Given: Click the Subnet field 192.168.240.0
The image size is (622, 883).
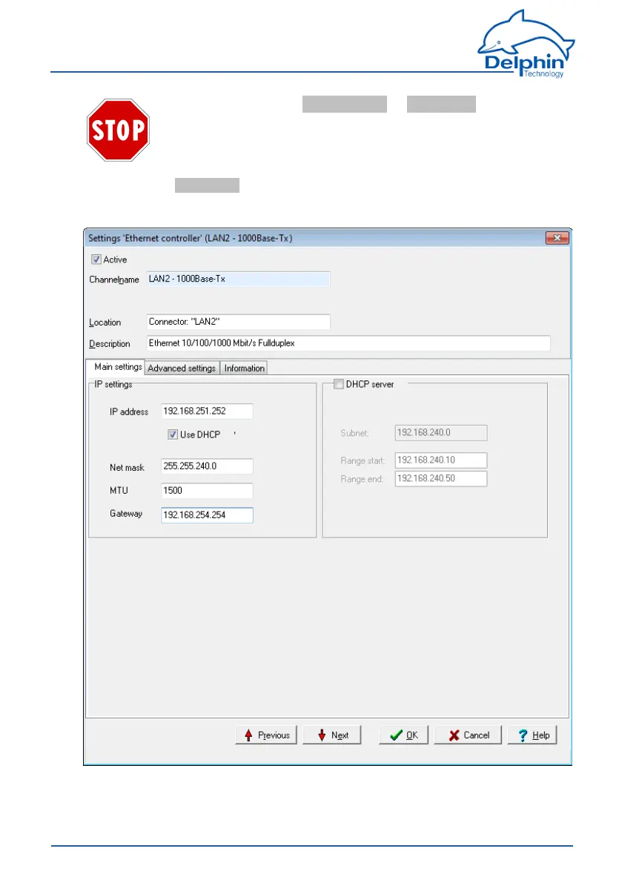Looking at the screenshot, I should (x=441, y=432).
